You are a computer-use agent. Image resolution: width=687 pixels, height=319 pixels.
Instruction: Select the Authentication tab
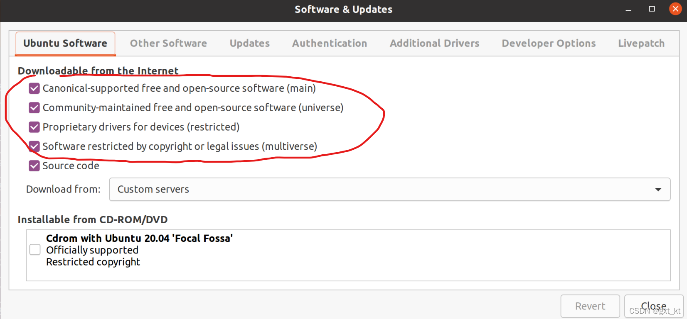click(x=330, y=44)
